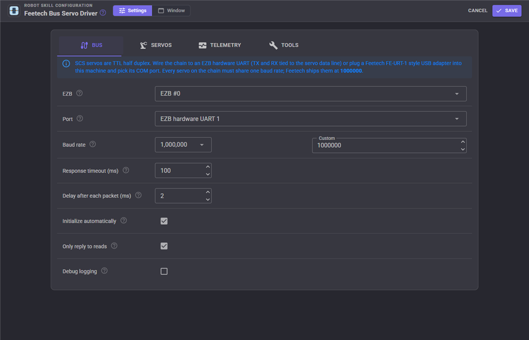Uncheck Only reply to reads
The image size is (529, 340).
coord(164,246)
